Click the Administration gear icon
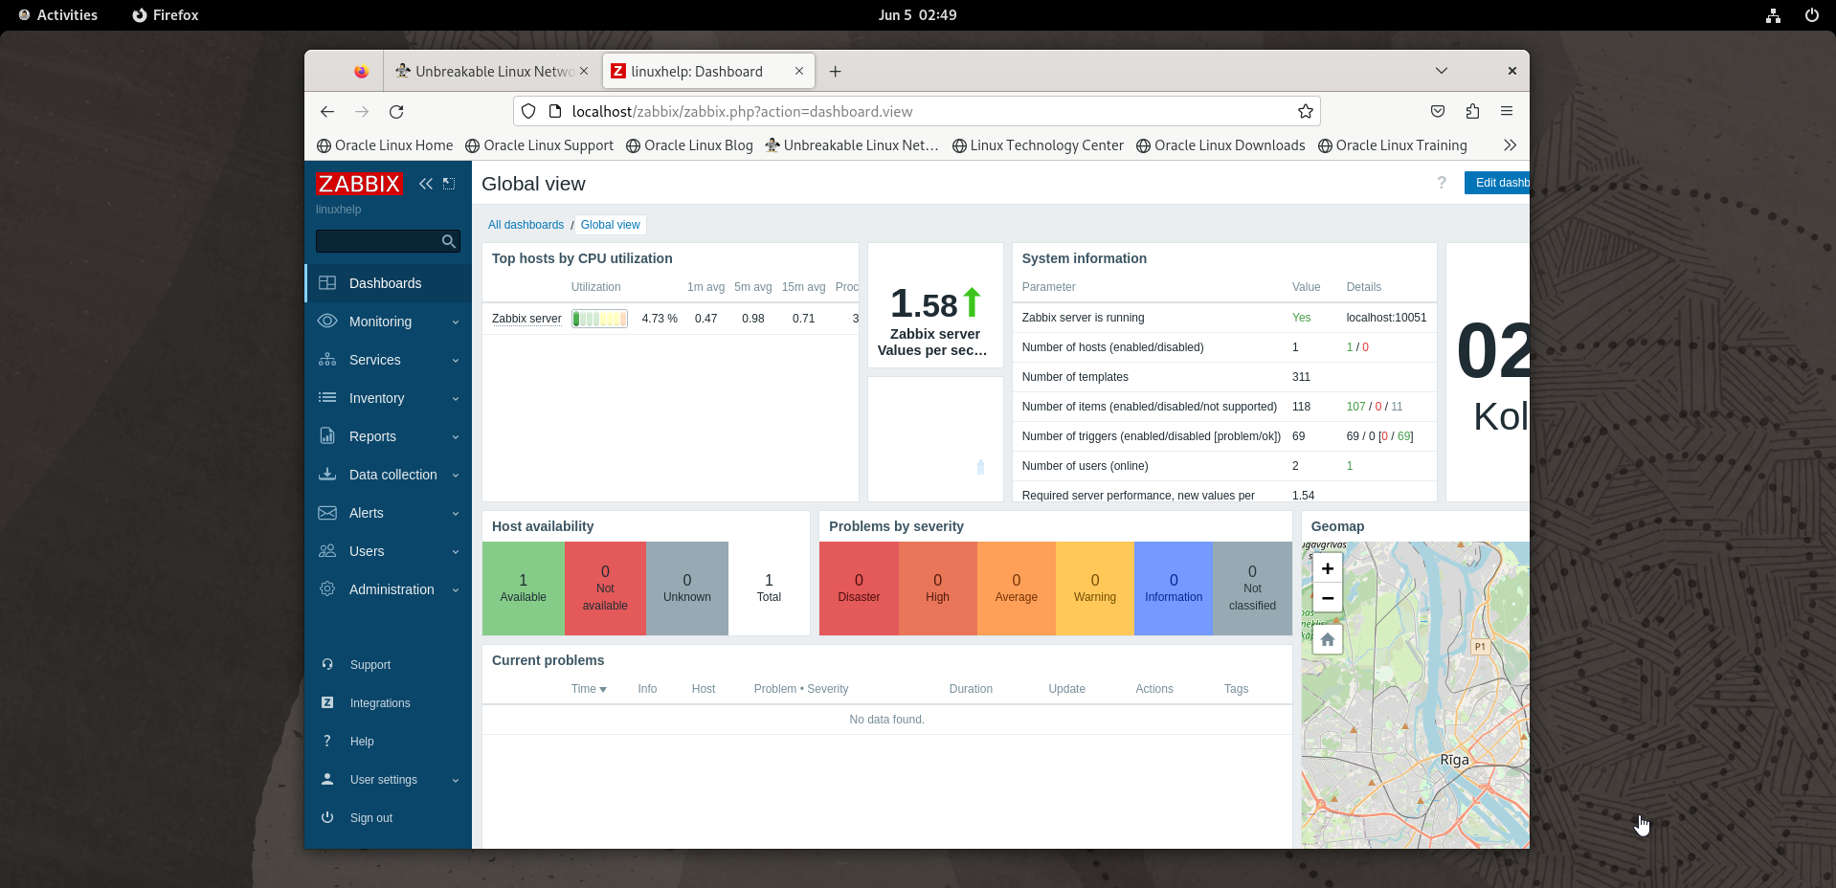Image resolution: width=1836 pixels, height=888 pixels. pos(327,589)
